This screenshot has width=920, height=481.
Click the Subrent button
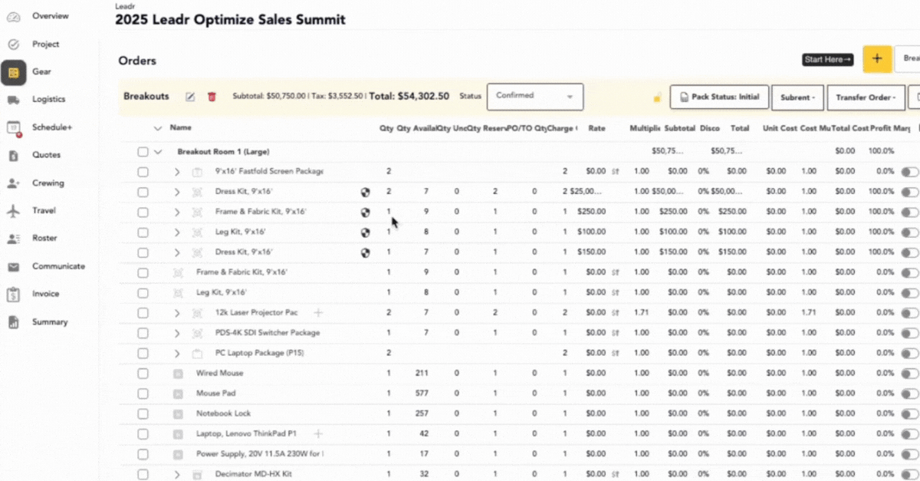click(x=797, y=97)
